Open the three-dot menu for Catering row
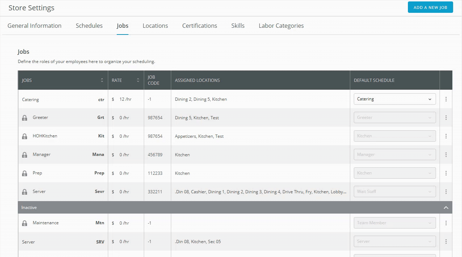Screen dimensions: 462x257 click(446, 99)
